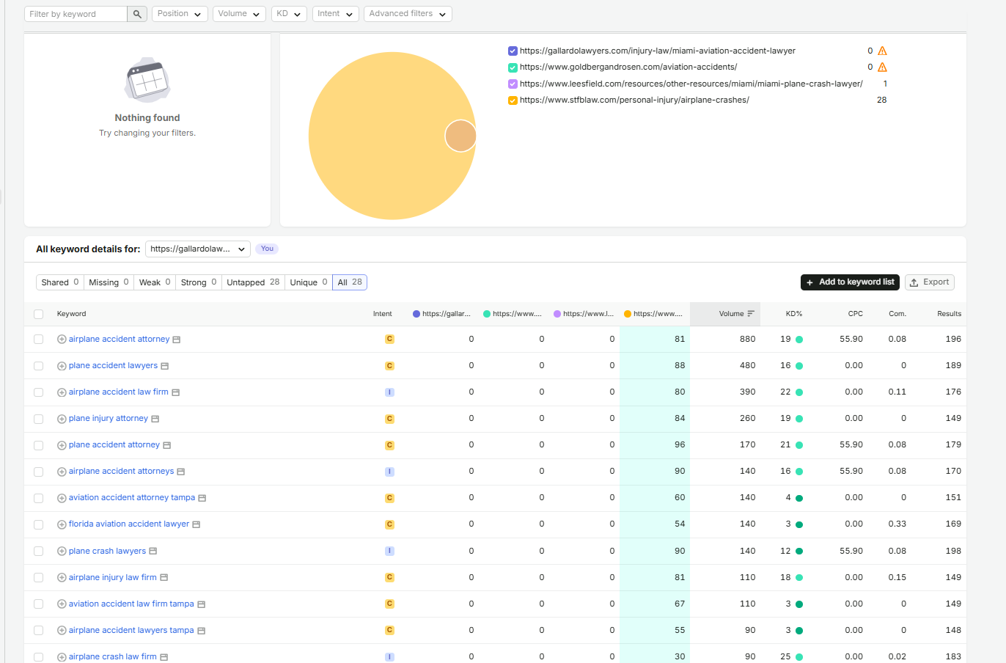Image resolution: width=1006 pixels, height=663 pixels.
Task: Open SERP icon for 'plane accident lawyers'
Action: coord(165,366)
